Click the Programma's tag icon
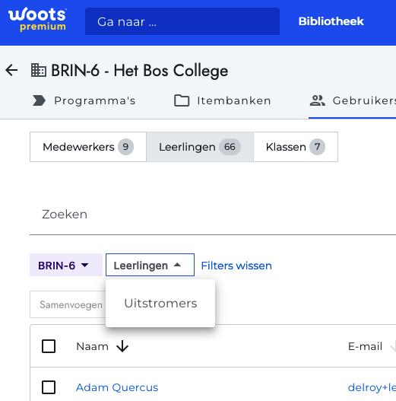The image size is (396, 401). pyautogui.click(x=39, y=100)
